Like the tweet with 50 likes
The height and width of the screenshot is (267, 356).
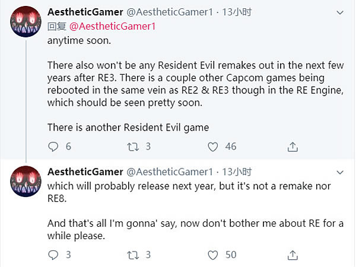click(212, 255)
